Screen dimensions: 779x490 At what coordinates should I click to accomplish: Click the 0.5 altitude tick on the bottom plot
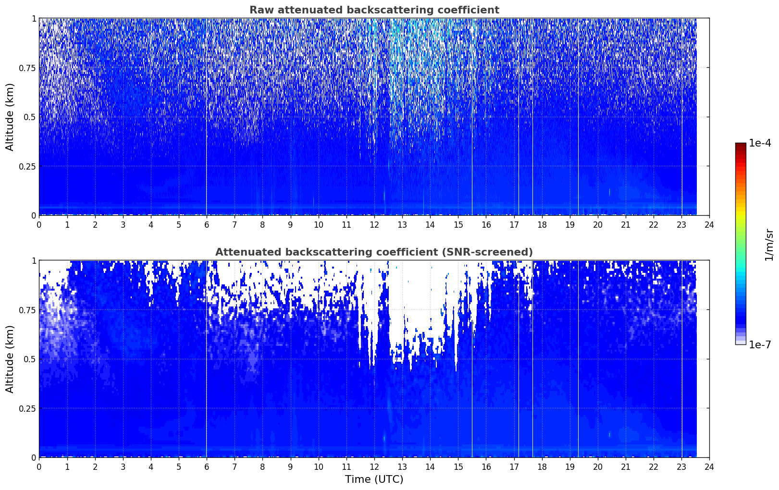coord(30,359)
